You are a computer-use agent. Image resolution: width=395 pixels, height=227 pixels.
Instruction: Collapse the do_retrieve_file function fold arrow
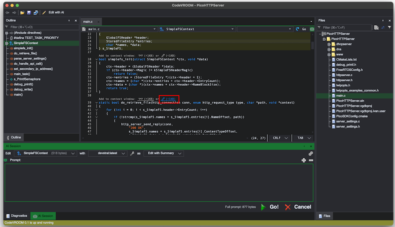pyautogui.click(x=96, y=103)
